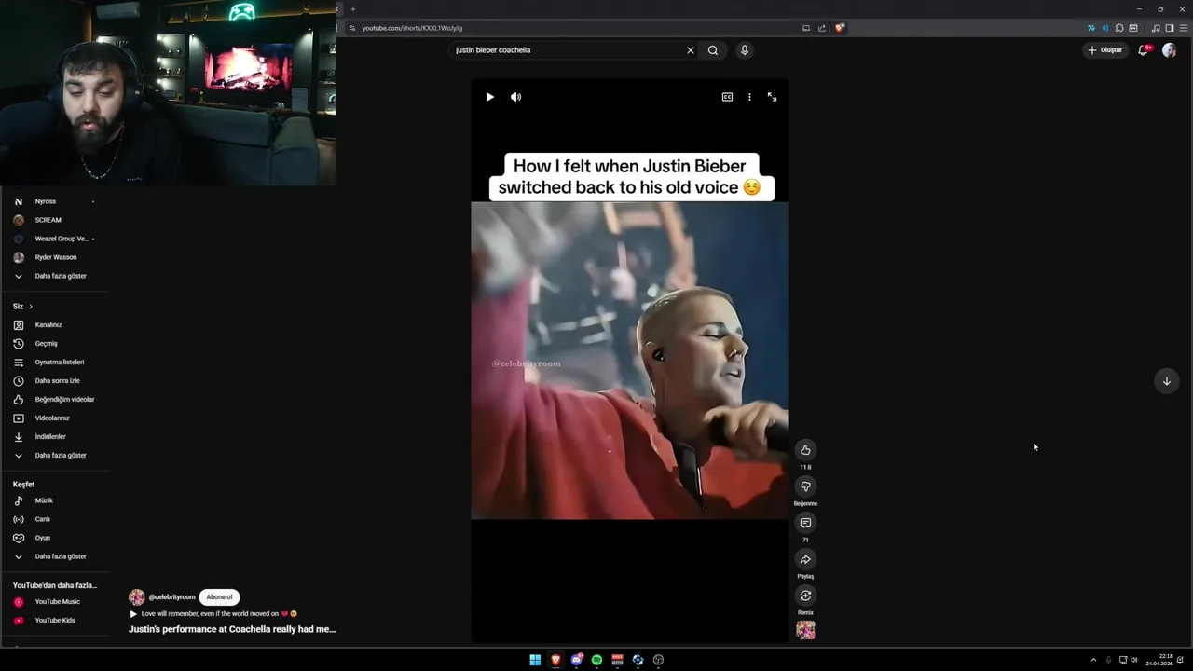Viewport: 1193px width, 671px height.
Task: Open the media control music note icon
Action: point(1156,28)
